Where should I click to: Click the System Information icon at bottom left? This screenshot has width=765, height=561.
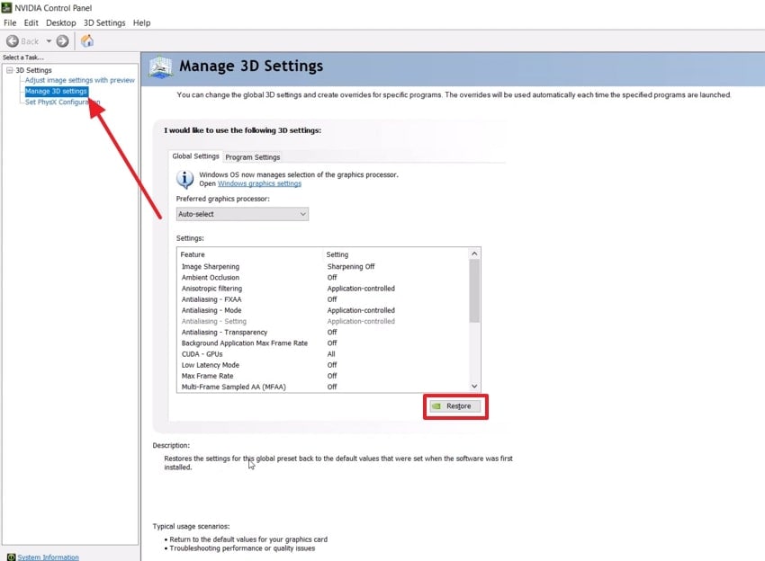pos(11,557)
